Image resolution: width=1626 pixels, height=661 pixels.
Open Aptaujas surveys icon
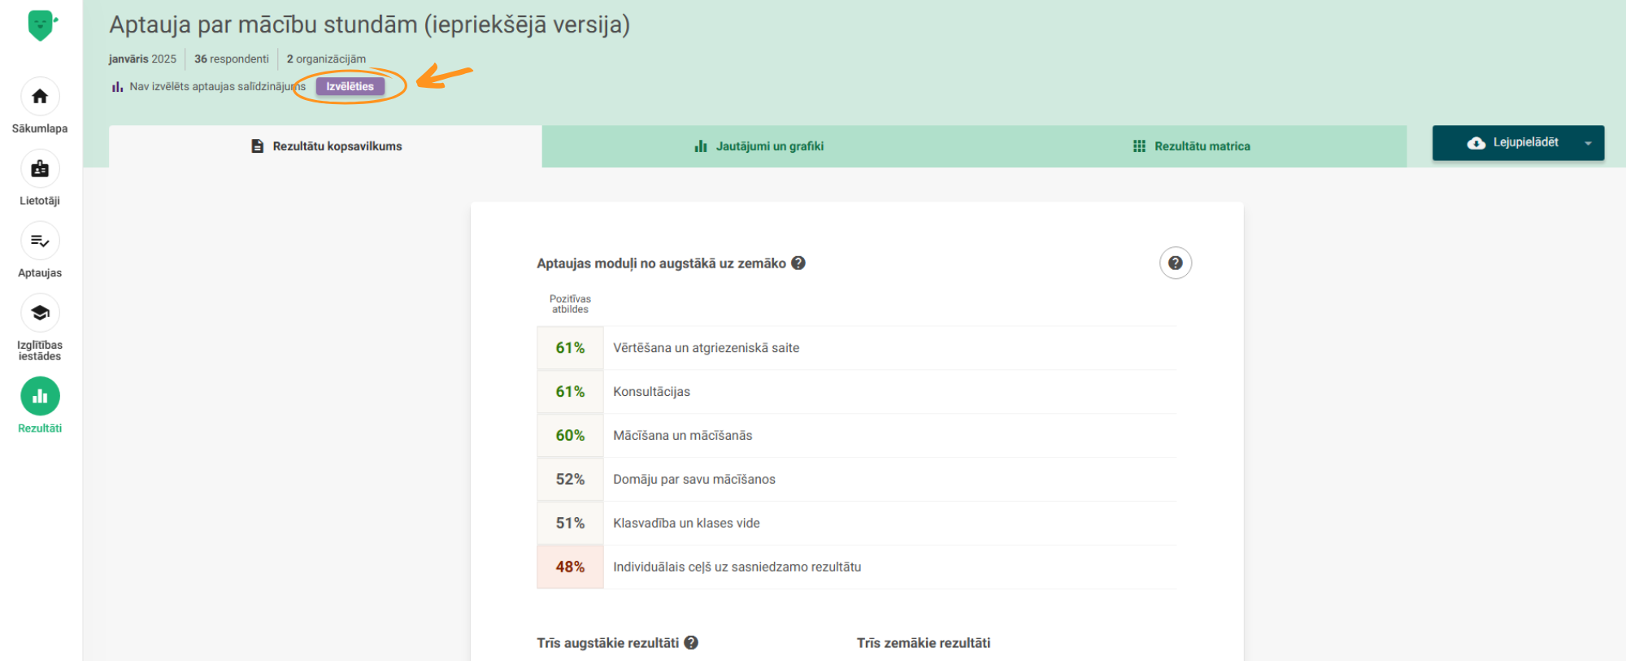tap(40, 241)
